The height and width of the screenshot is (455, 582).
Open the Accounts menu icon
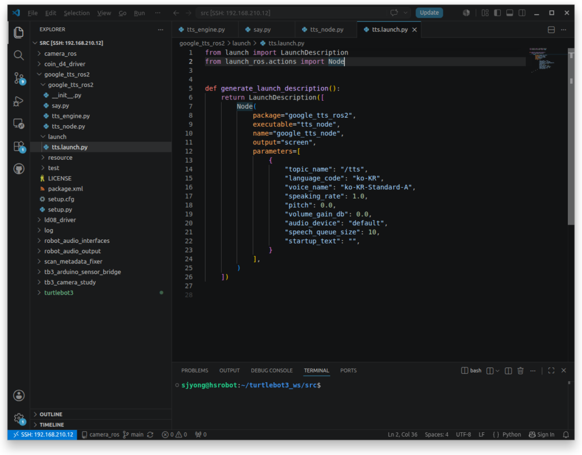pos(19,395)
